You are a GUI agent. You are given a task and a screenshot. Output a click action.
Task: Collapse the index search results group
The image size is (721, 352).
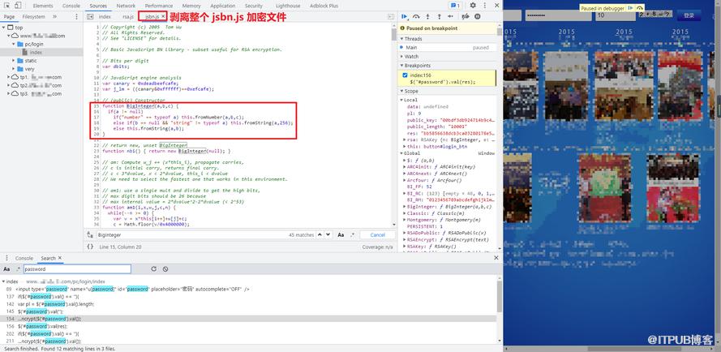pyautogui.click(x=4, y=281)
